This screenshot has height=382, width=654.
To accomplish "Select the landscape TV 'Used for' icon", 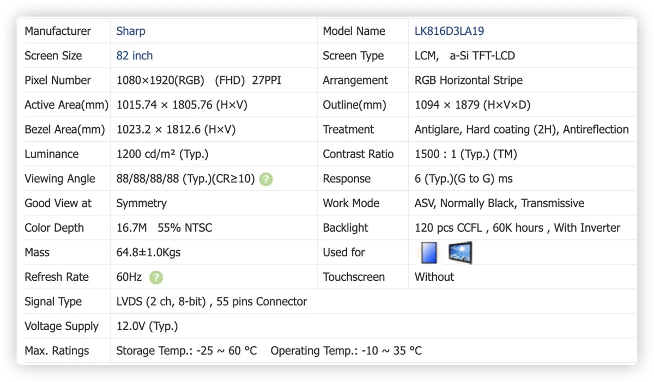I will pyautogui.click(x=460, y=253).
